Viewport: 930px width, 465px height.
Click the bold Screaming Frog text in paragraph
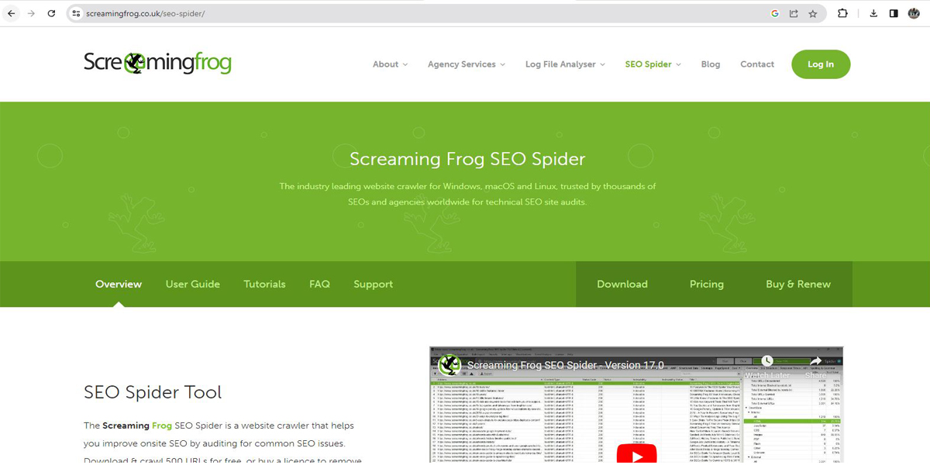[x=137, y=425]
